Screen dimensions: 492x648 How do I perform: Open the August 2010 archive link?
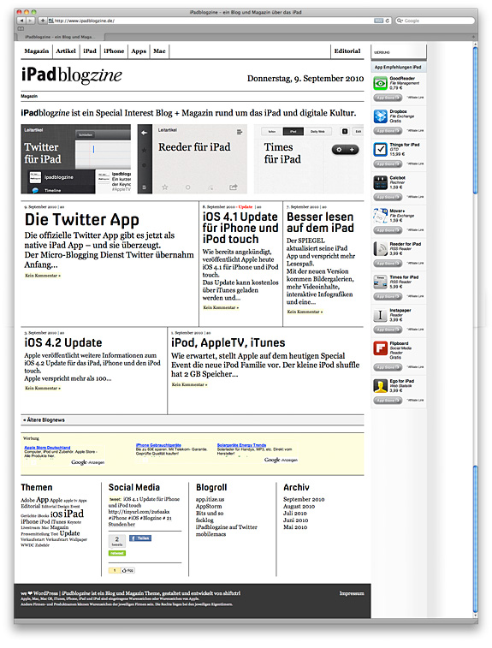tap(299, 506)
